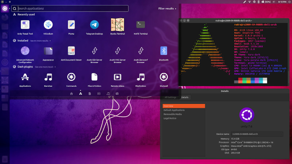Open the trash in the launcher
The height and width of the screenshot is (164, 292).
(5, 159)
